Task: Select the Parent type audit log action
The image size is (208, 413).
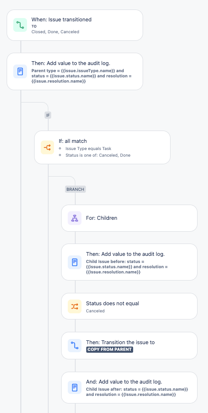Action: click(75, 71)
